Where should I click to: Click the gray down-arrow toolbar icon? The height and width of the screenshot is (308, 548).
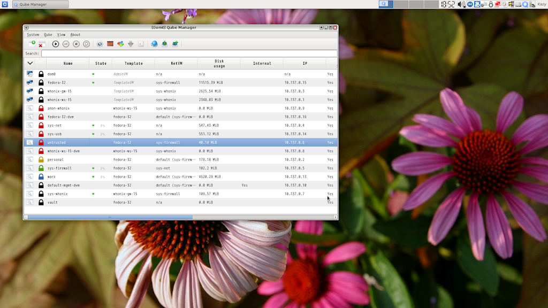(131, 44)
